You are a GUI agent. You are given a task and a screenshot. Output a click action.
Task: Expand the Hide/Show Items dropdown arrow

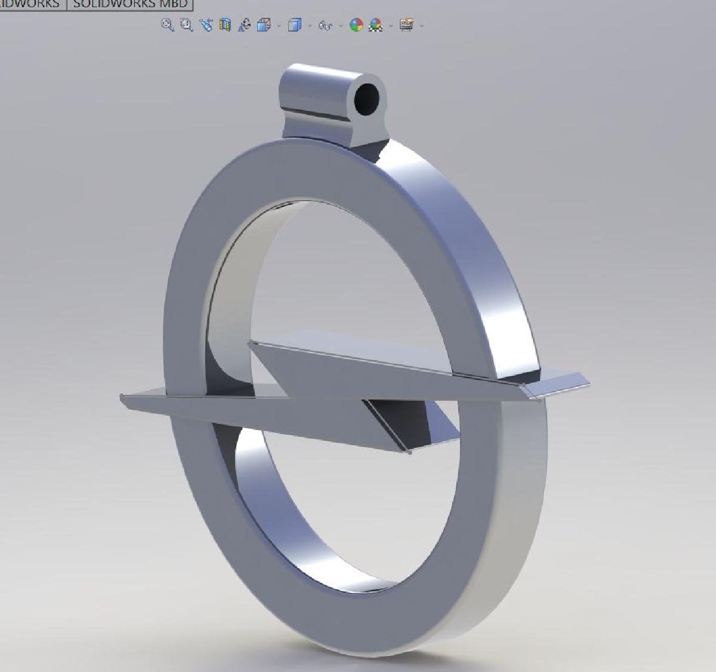pyautogui.click(x=341, y=26)
